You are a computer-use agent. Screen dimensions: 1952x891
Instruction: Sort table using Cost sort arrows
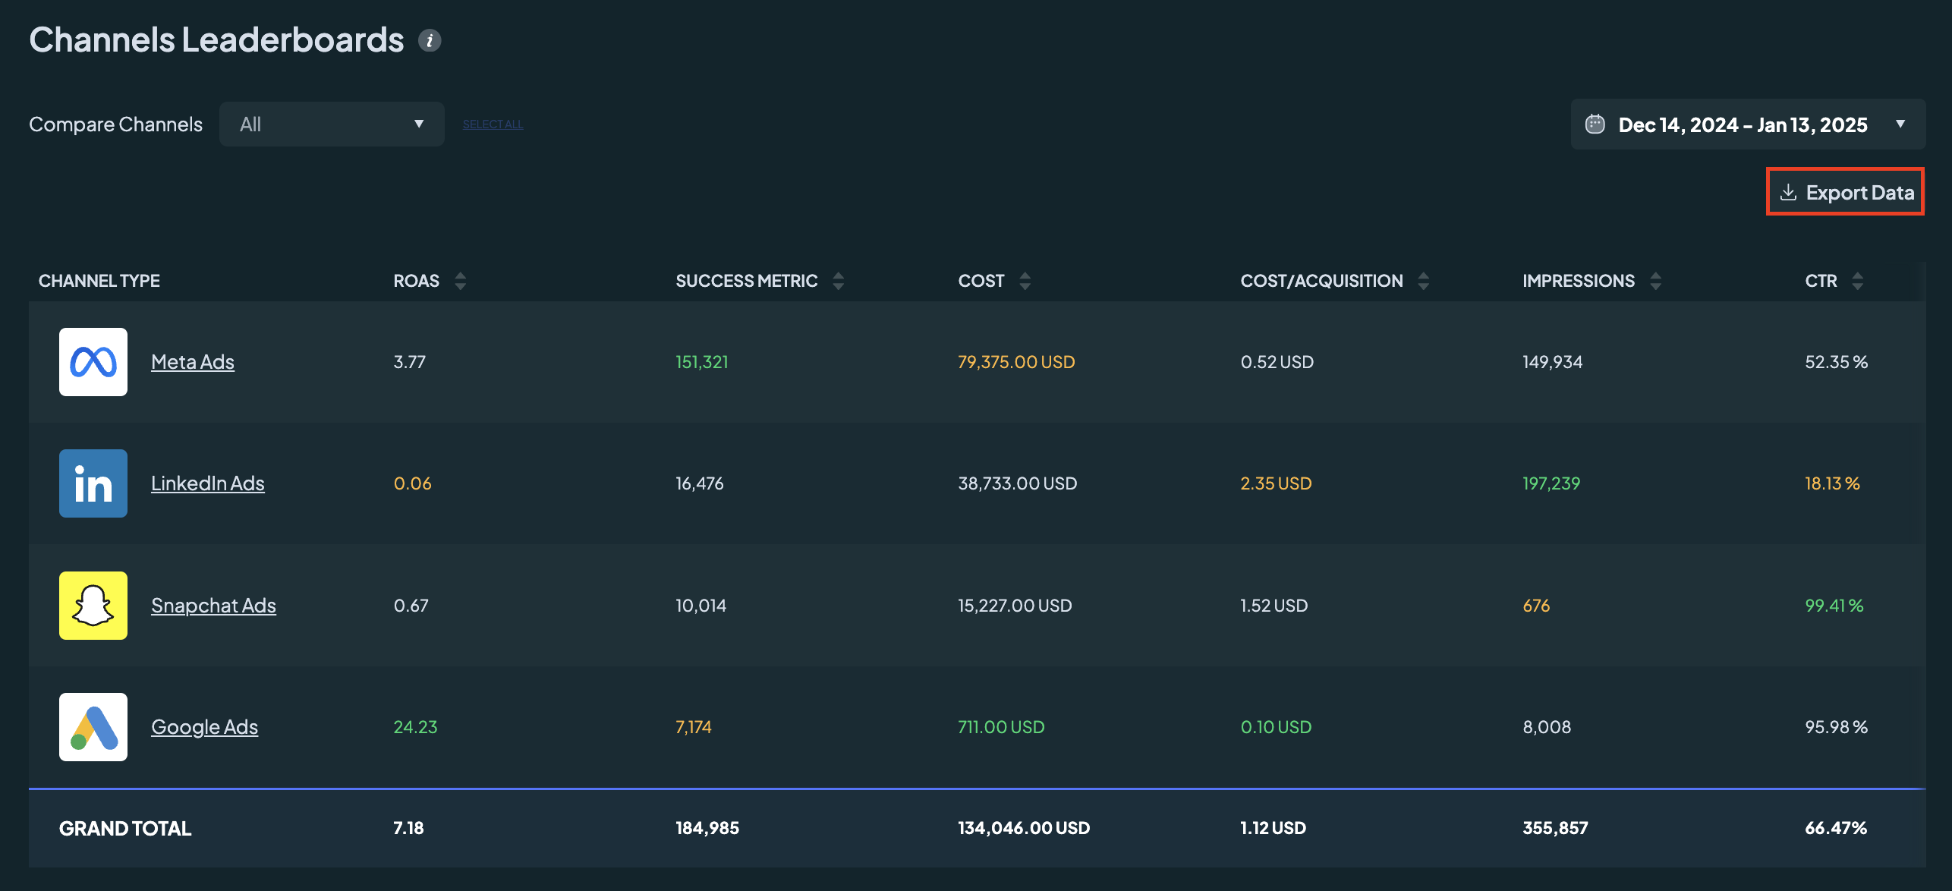1025,281
